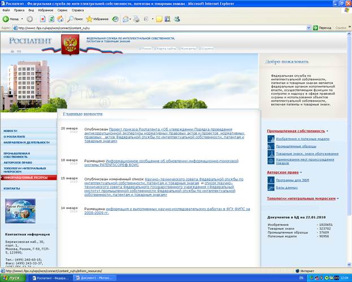Viewport: 352px width, 282px height.
Task: Click the Ссылки links toolbar label
Action: [341, 28]
